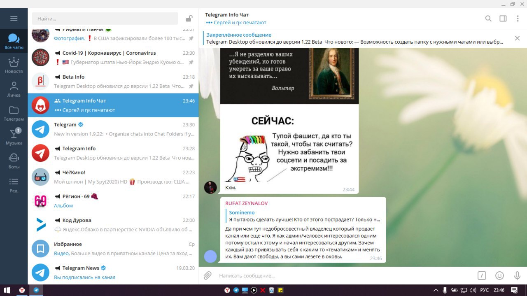Click Telegram icon in center taskbar
Screen dimensions: 527x296
(236, 290)
